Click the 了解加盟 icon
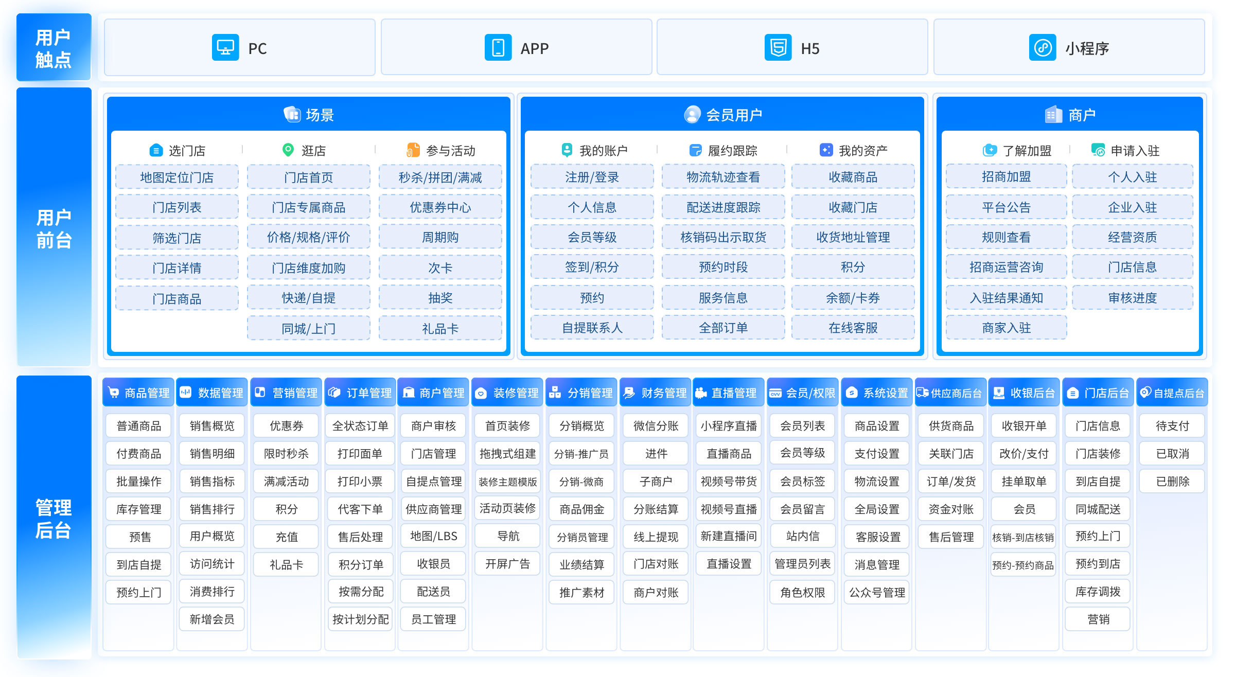The height and width of the screenshot is (677, 1235). (x=990, y=150)
